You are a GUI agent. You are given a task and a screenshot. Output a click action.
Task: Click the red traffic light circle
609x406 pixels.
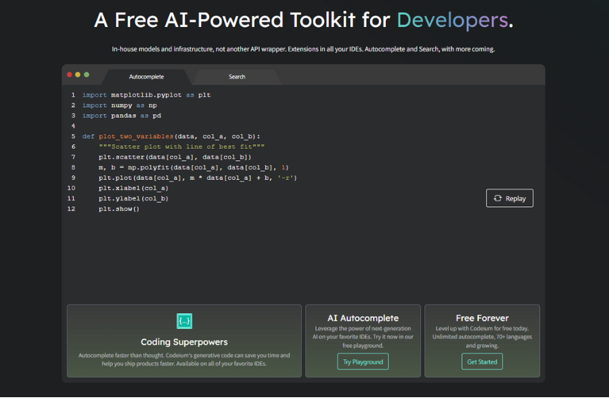point(69,76)
